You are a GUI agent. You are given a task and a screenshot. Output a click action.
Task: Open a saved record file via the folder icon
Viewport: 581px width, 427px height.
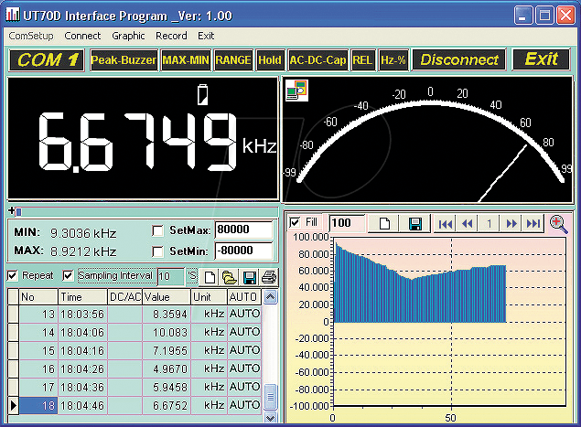tap(230, 277)
